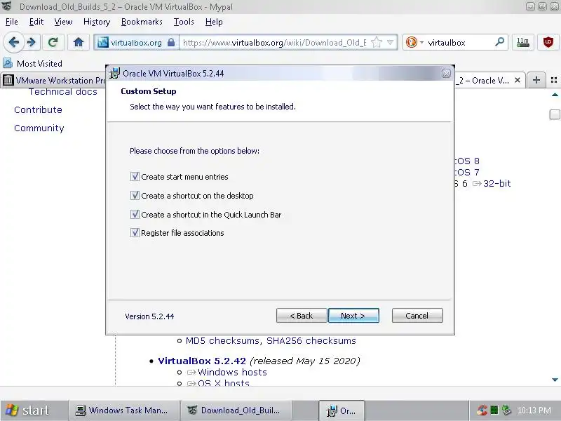Screen dimensions: 561x421
Task: Click the virtualbox.org site identity badge
Action: coord(136,43)
